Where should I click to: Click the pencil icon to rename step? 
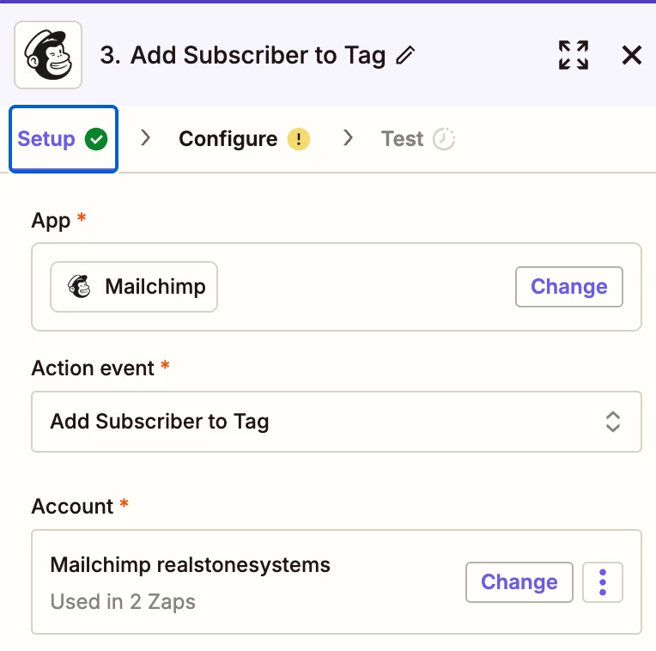[x=405, y=56]
